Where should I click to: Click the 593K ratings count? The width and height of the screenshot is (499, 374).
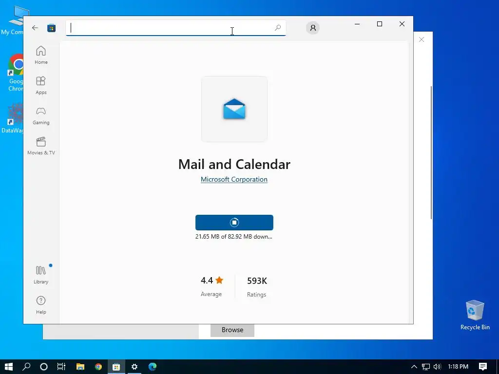click(x=257, y=281)
